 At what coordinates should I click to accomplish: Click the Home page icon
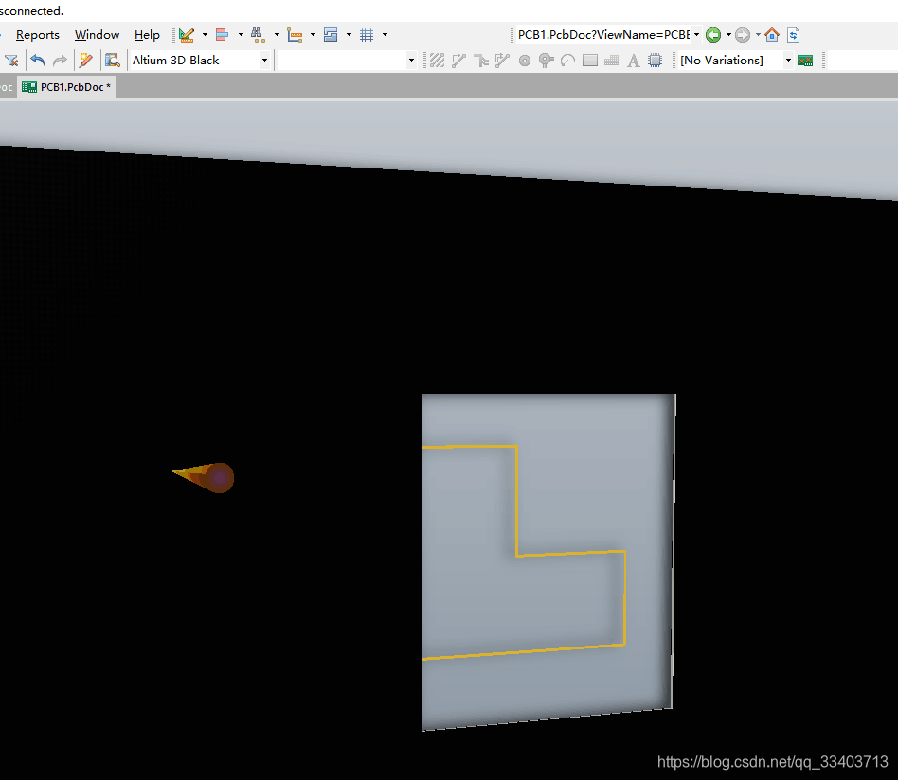pyautogui.click(x=772, y=35)
